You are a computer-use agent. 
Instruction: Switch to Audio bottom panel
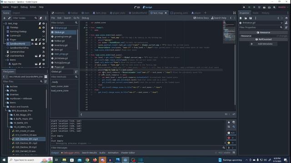[x=102, y=153]
